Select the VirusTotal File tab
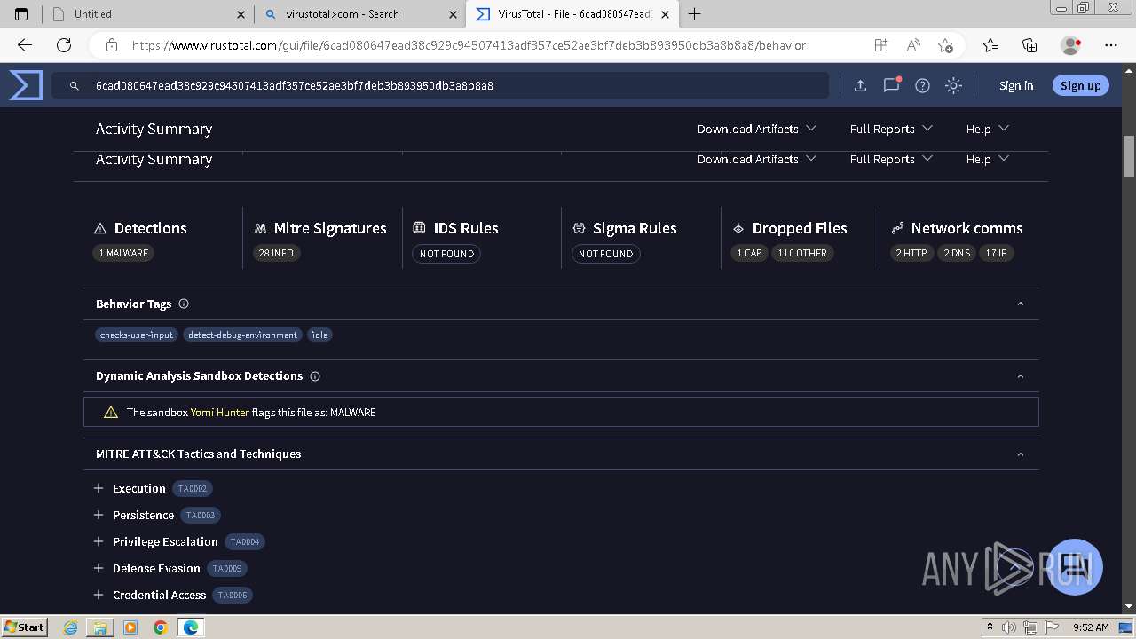Image resolution: width=1136 pixels, height=639 pixels. click(x=574, y=14)
